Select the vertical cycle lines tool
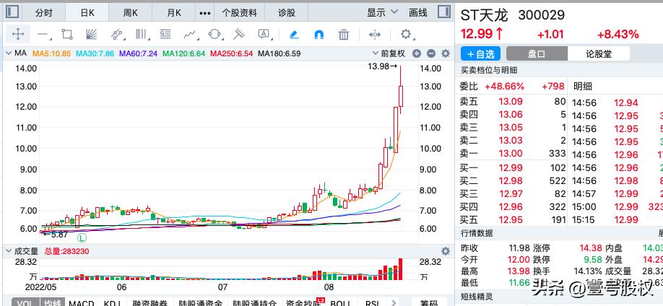This screenshot has height=306, width=663. 141,34
